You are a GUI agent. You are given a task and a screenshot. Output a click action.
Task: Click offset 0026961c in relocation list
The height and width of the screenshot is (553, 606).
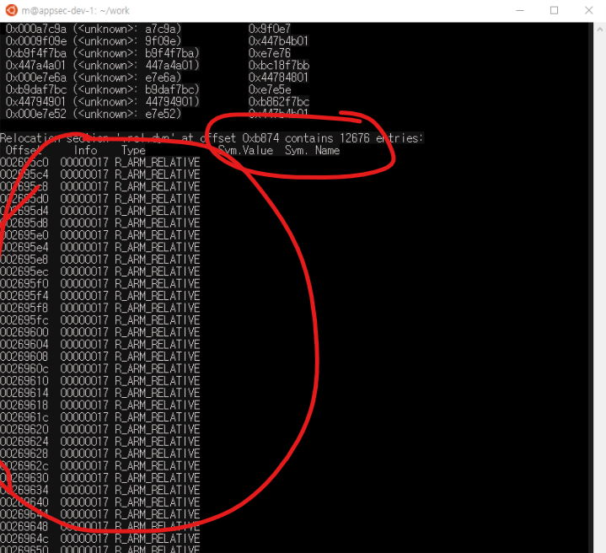click(x=24, y=417)
